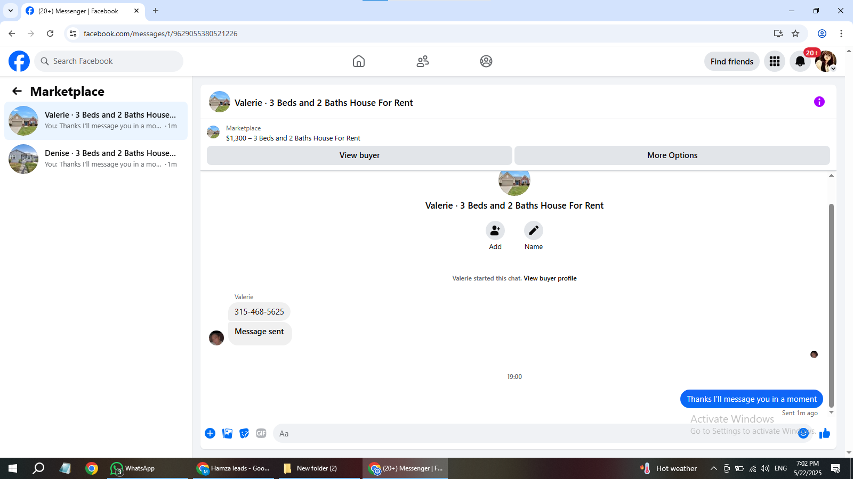Click the chat scrollbar thumb

pyautogui.click(x=831, y=305)
